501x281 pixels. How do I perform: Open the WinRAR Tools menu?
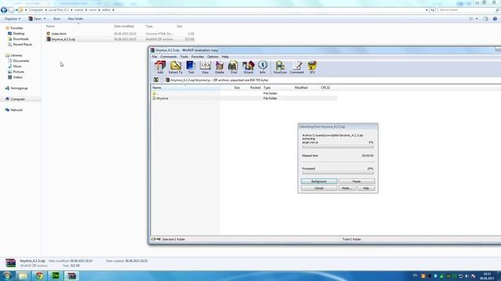(x=184, y=57)
